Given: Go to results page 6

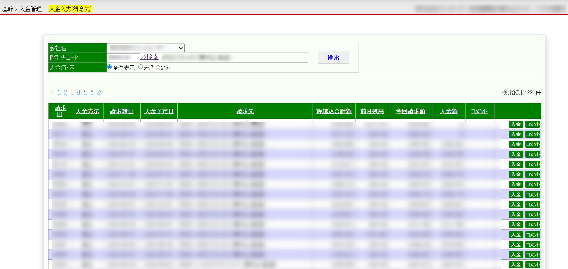Looking at the screenshot, I should point(92,92).
